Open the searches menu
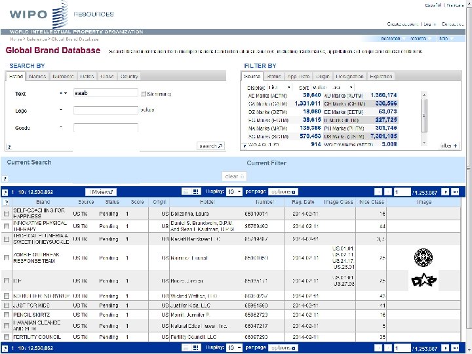This screenshot has height=354, width=472. tap(393, 39)
